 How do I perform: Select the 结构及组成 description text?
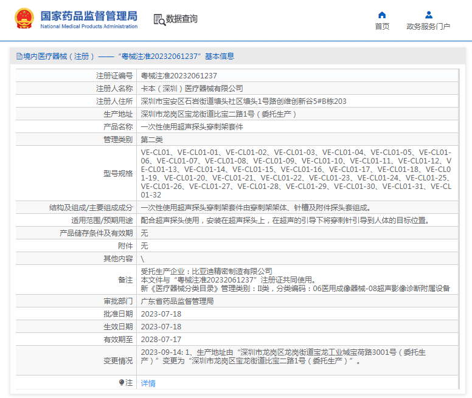(257, 207)
